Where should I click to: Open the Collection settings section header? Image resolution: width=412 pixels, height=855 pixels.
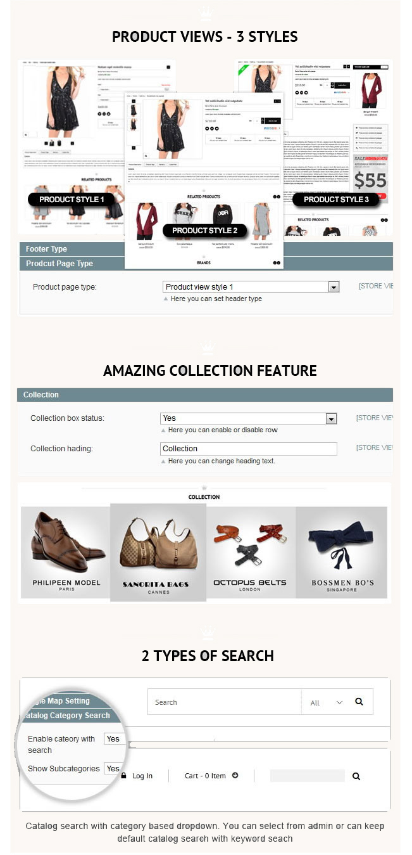click(204, 395)
